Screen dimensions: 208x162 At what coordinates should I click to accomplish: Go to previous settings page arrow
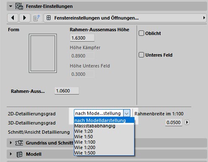coord(13,18)
